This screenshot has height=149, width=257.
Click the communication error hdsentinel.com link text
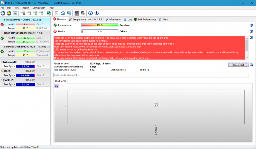click(111, 58)
